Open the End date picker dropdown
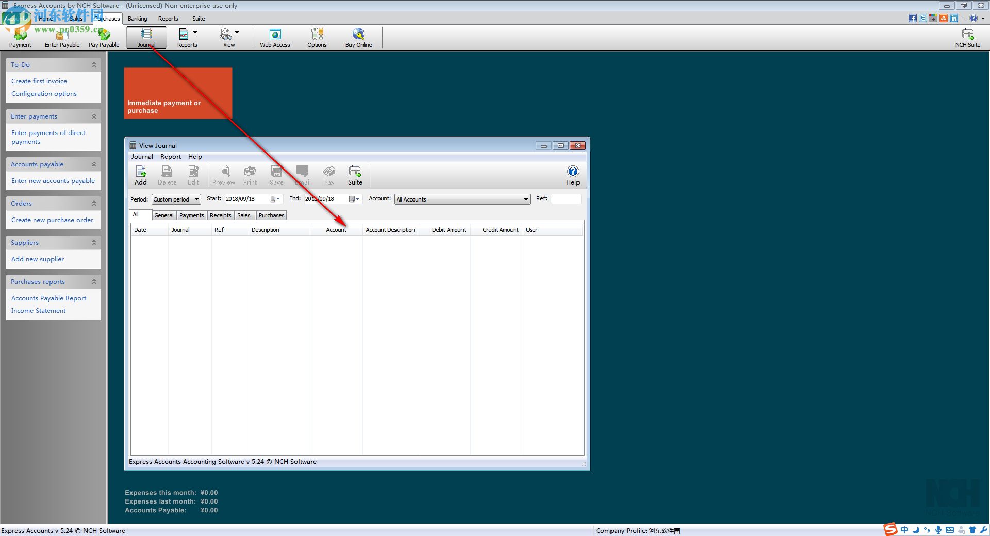990x536 pixels. point(355,199)
